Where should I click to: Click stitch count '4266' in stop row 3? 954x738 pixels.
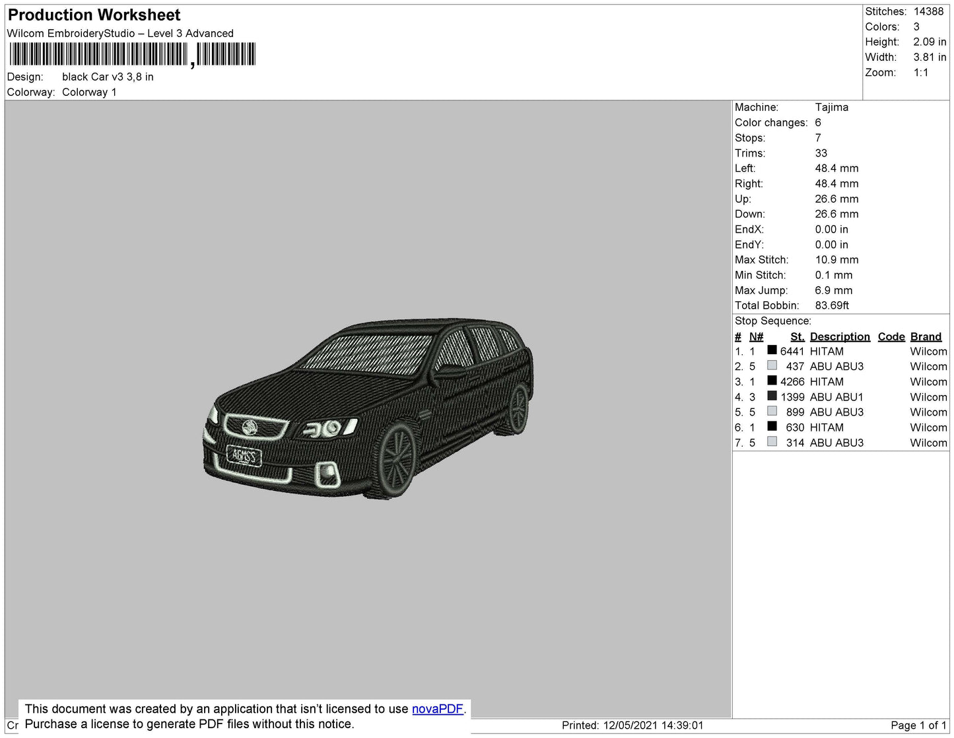pos(792,382)
